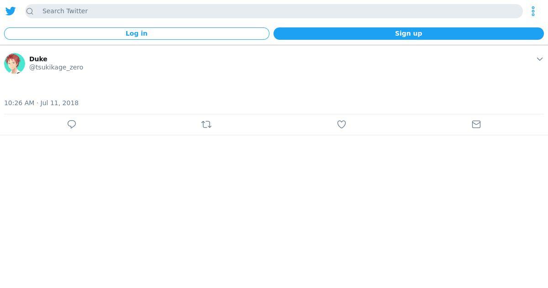Open the 10:26 AM · Jul 11, 2018 timestamp

[42, 103]
